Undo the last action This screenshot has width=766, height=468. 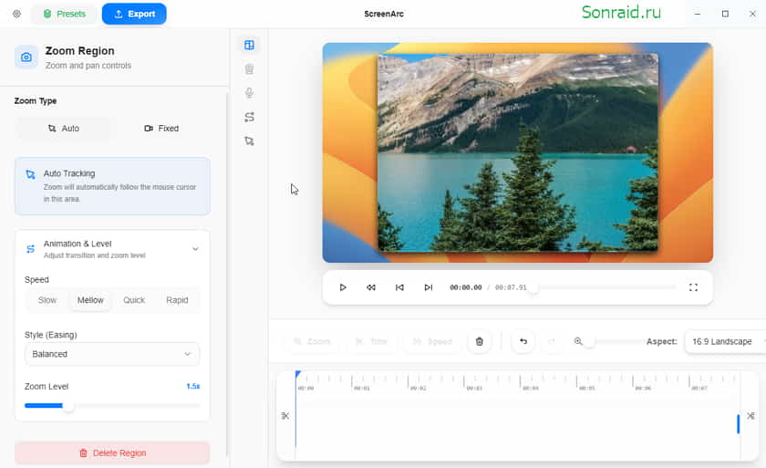pyautogui.click(x=523, y=341)
